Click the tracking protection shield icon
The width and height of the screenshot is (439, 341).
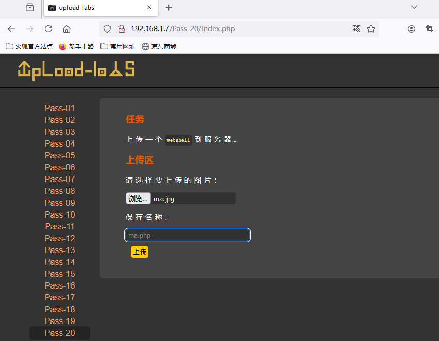107,29
